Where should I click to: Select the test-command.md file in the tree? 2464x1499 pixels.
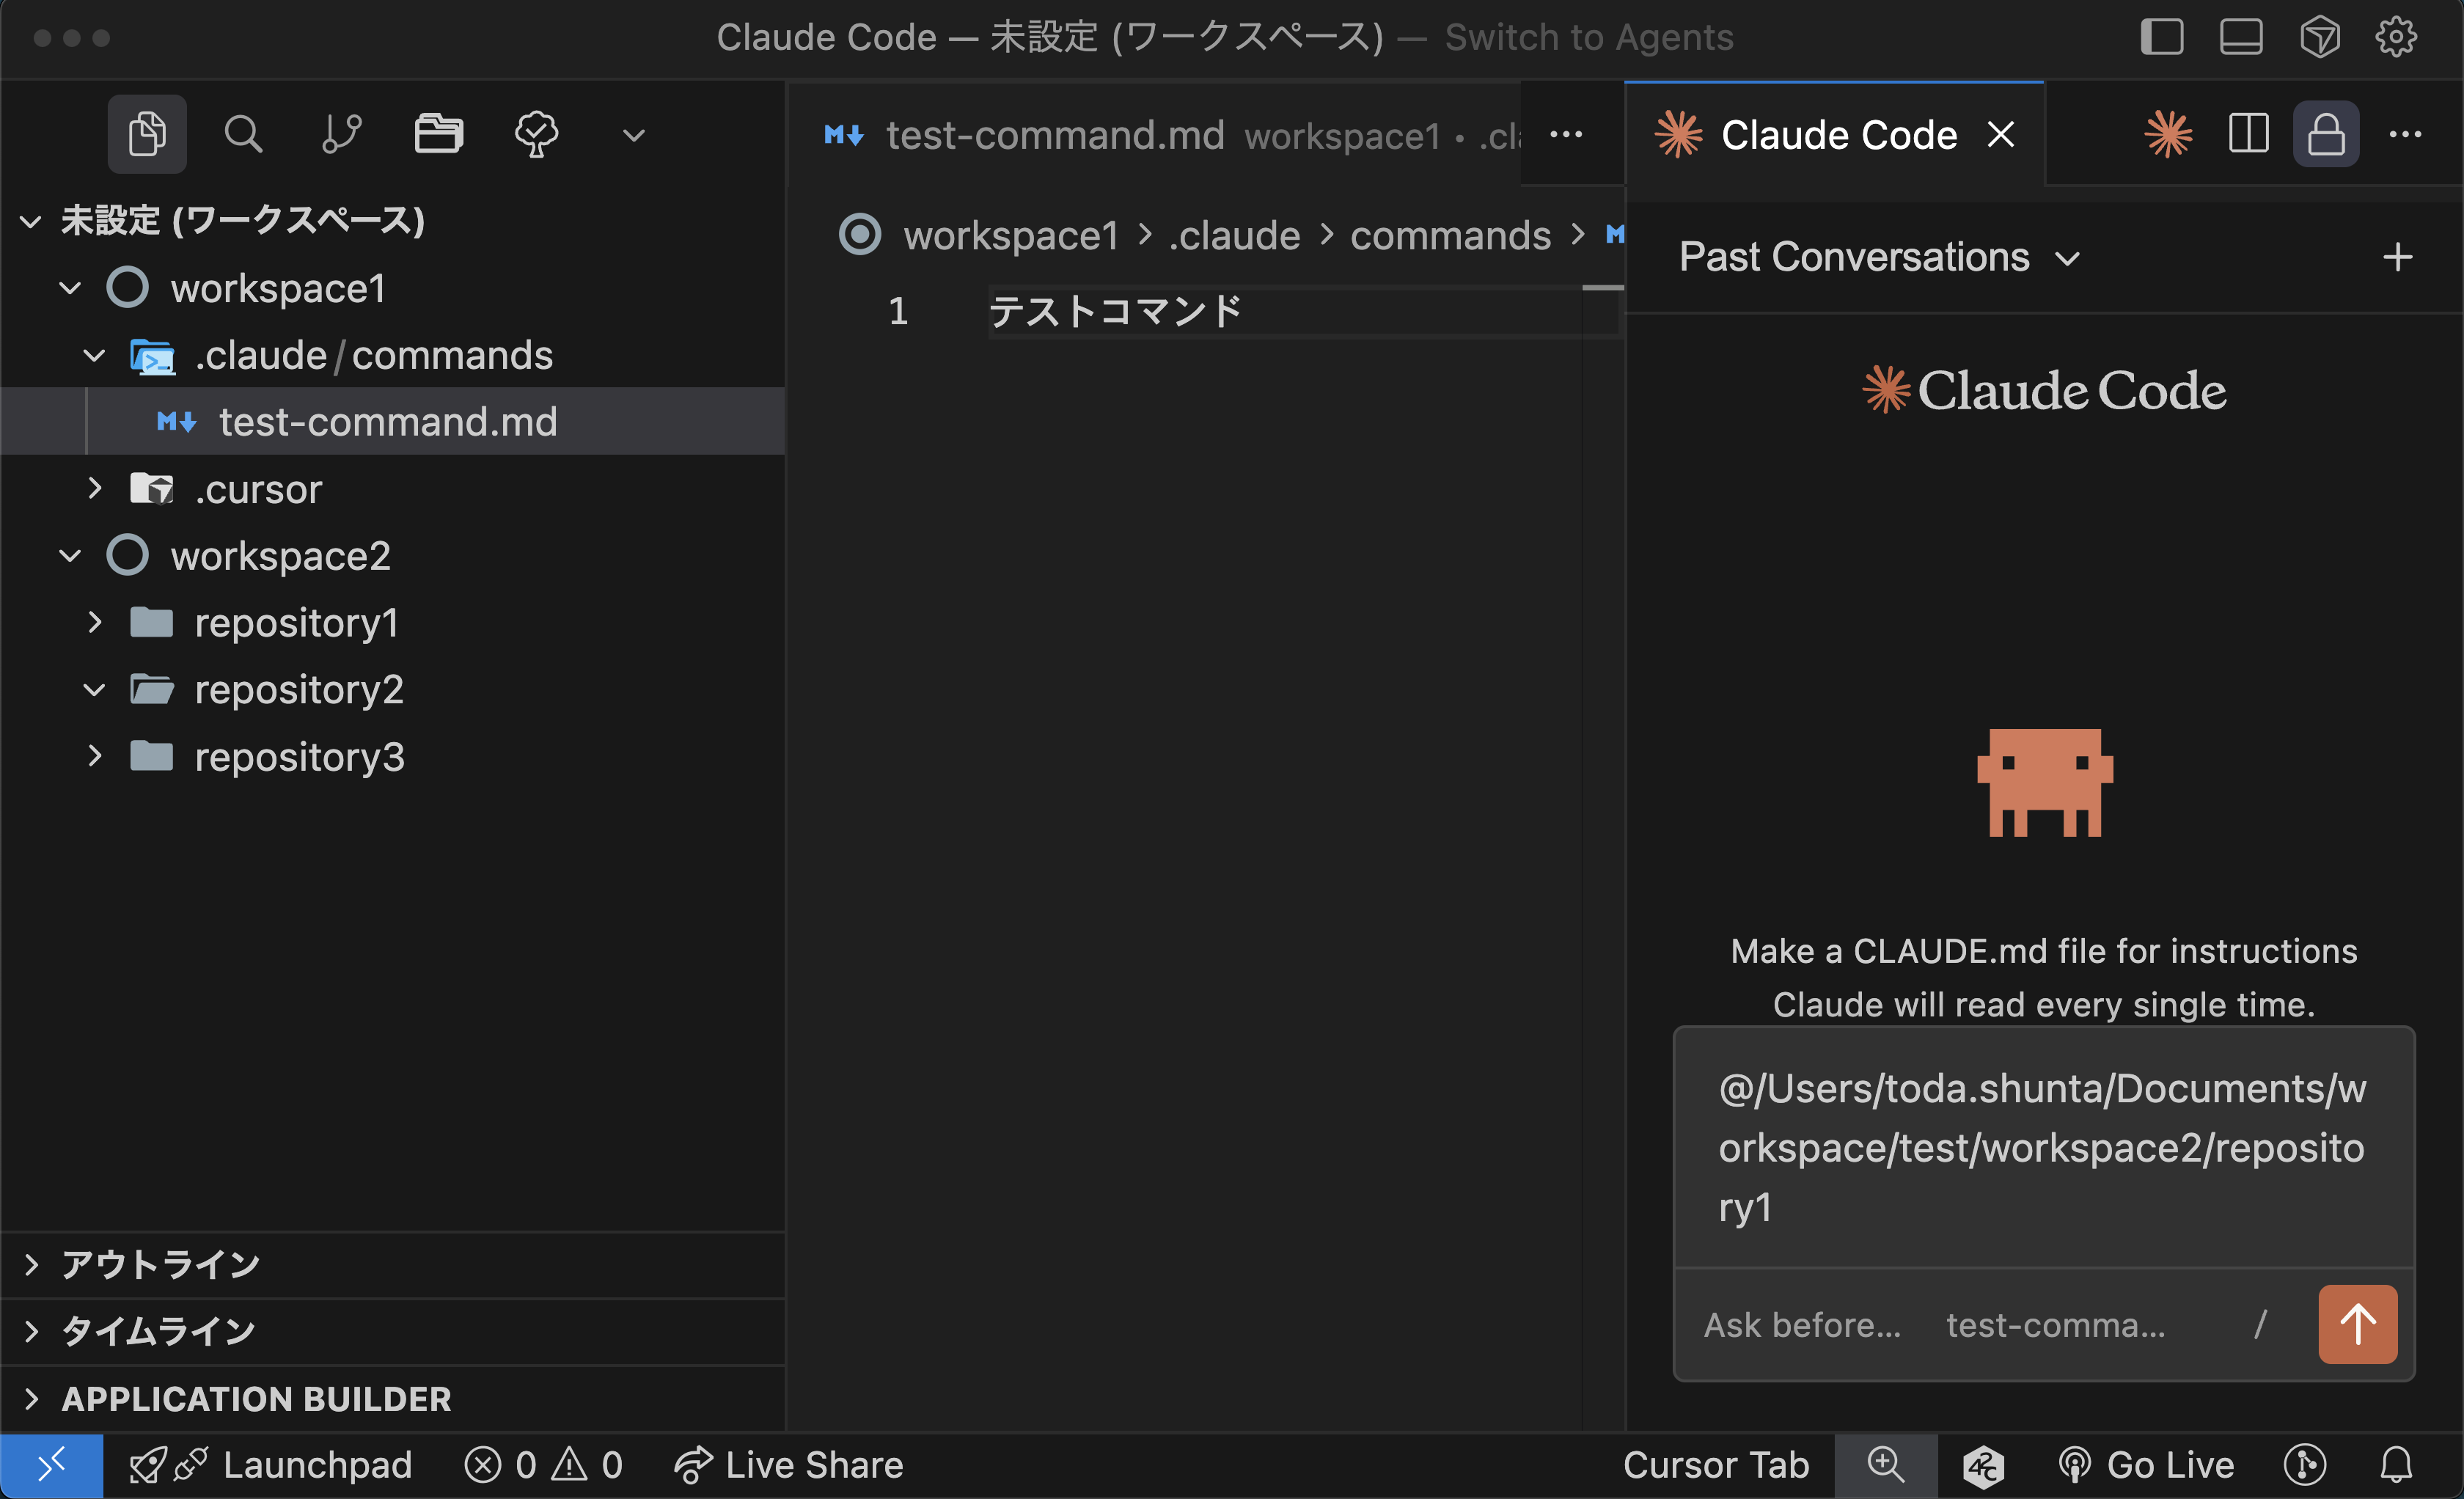point(387,421)
